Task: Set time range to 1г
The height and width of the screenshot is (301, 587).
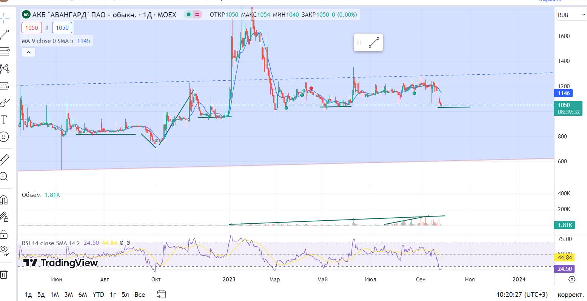Action: coord(113,295)
